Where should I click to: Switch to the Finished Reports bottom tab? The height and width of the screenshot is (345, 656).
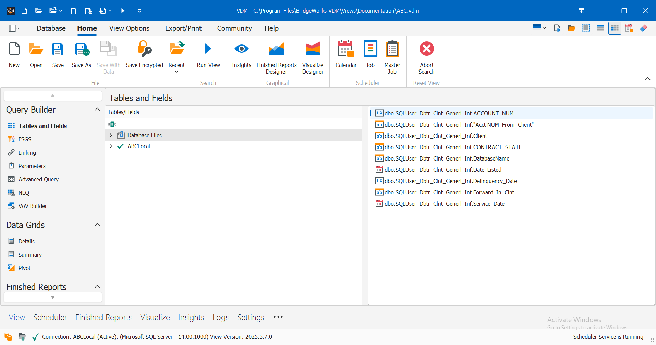103,317
